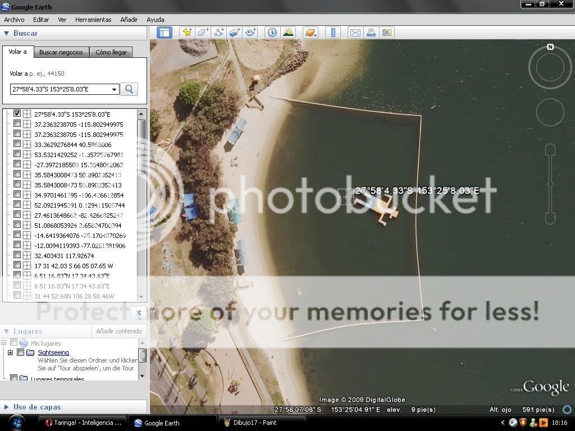Check the 32.403431 117.92674 checkbox
The height and width of the screenshot is (431, 575).
click(17, 255)
